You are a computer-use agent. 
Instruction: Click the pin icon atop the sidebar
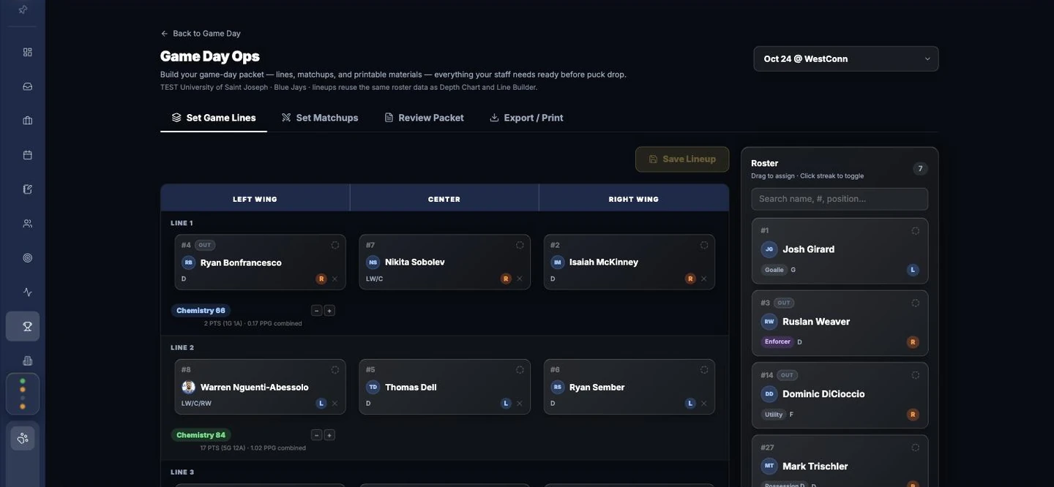coord(23,10)
